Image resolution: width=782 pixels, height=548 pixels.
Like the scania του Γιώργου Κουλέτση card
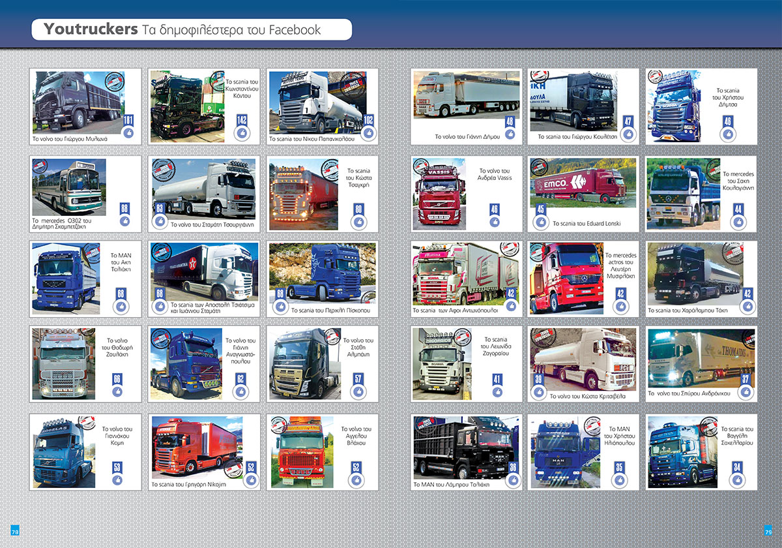click(x=629, y=134)
